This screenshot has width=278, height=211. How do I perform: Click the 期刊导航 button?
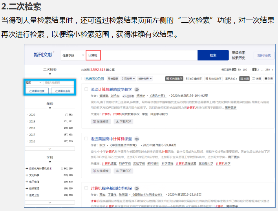click(264, 56)
